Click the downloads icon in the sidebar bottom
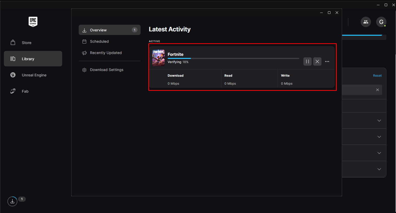This screenshot has height=213, width=396. click(x=12, y=201)
